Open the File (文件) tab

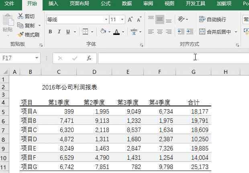pyautogui.click(x=9, y=4)
